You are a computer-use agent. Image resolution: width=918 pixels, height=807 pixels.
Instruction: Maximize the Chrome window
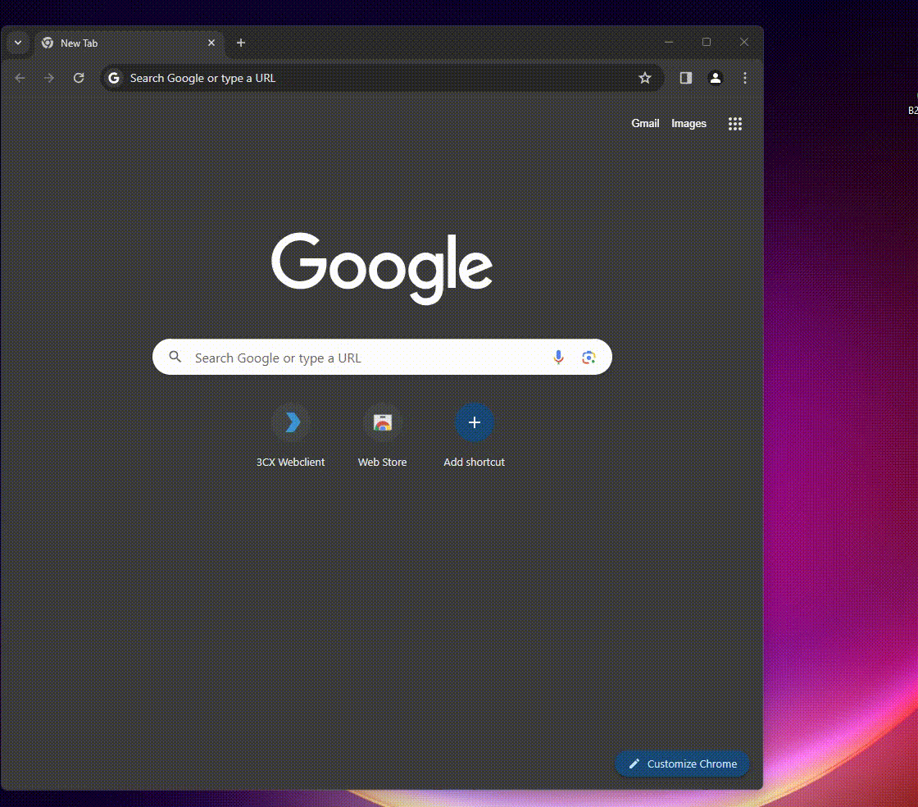pyautogui.click(x=707, y=42)
